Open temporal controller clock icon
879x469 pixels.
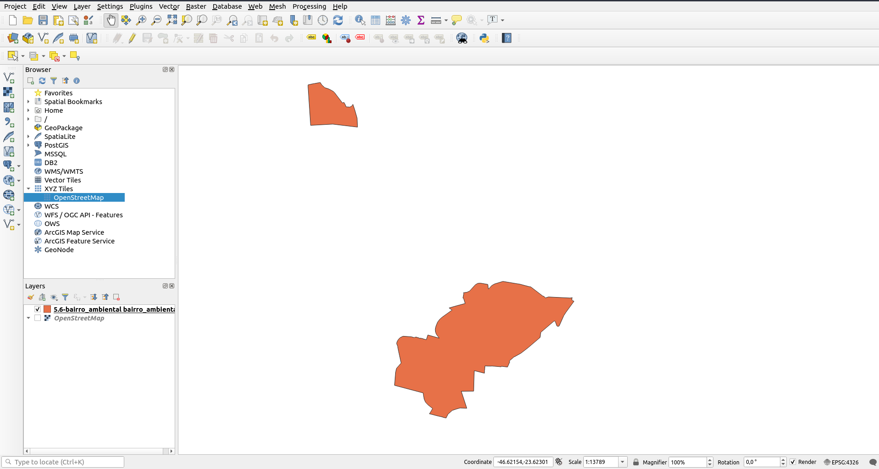[323, 20]
